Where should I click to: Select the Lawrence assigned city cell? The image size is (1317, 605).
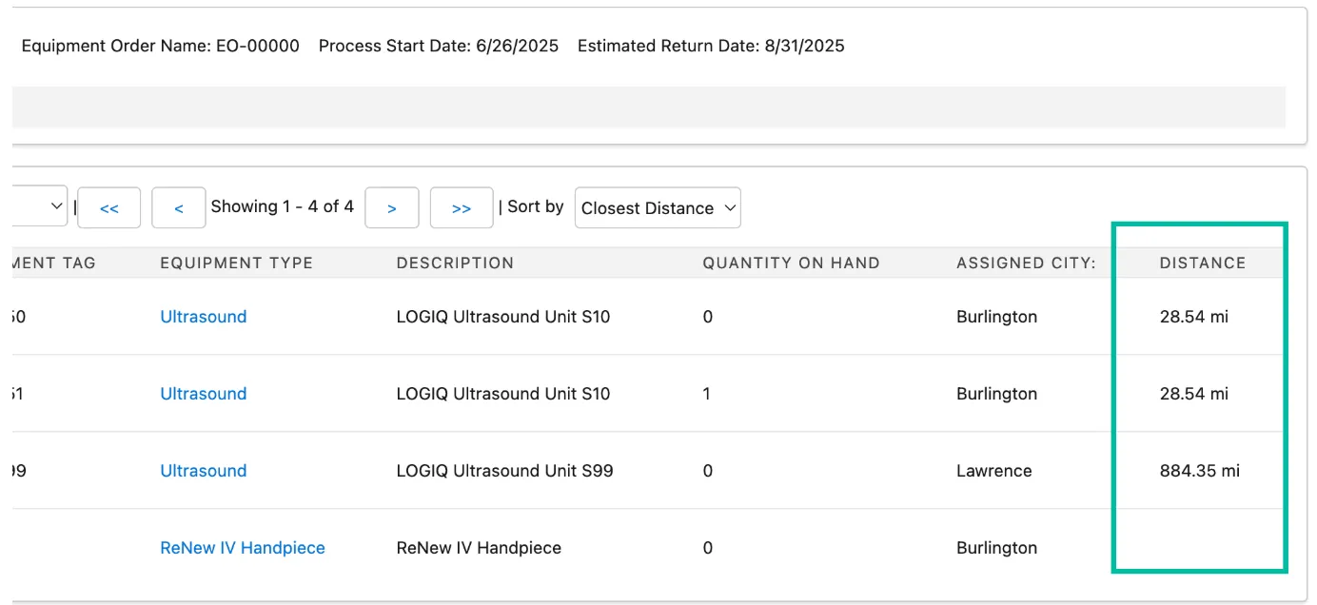click(x=994, y=471)
